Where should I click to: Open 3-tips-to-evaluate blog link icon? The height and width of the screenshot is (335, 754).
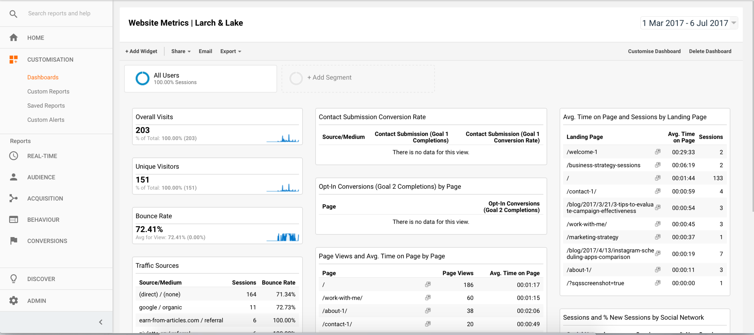[658, 207]
